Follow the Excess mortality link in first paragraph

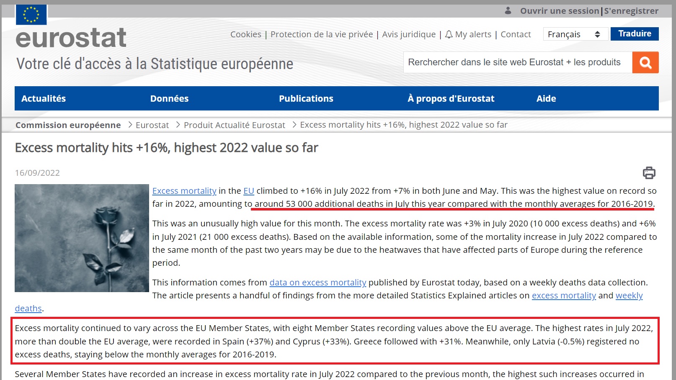point(184,191)
